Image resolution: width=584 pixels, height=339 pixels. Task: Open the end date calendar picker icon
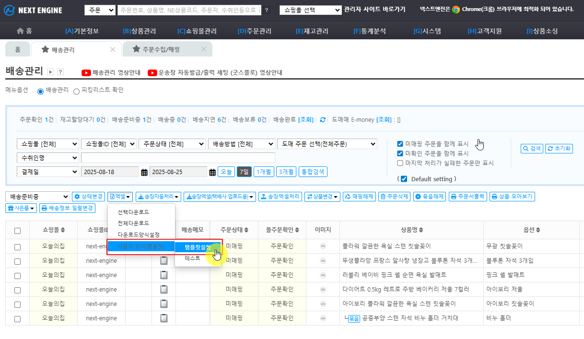coord(212,172)
